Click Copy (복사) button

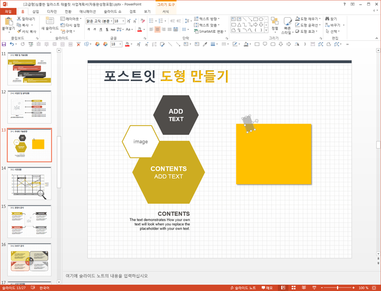tap(23, 25)
